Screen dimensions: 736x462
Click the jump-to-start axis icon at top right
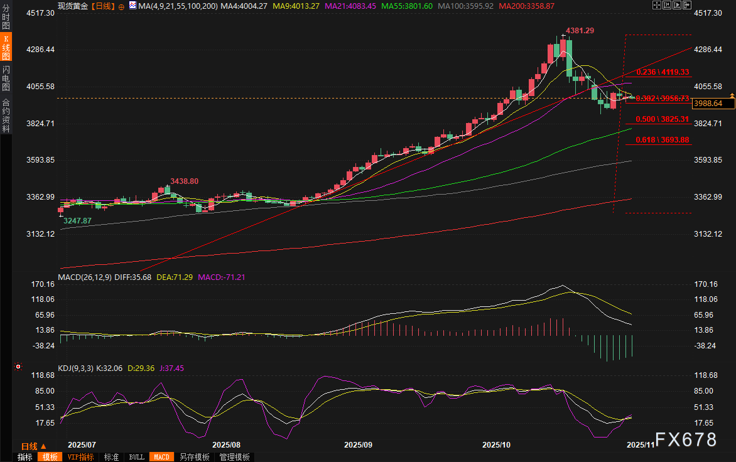[667, 5]
